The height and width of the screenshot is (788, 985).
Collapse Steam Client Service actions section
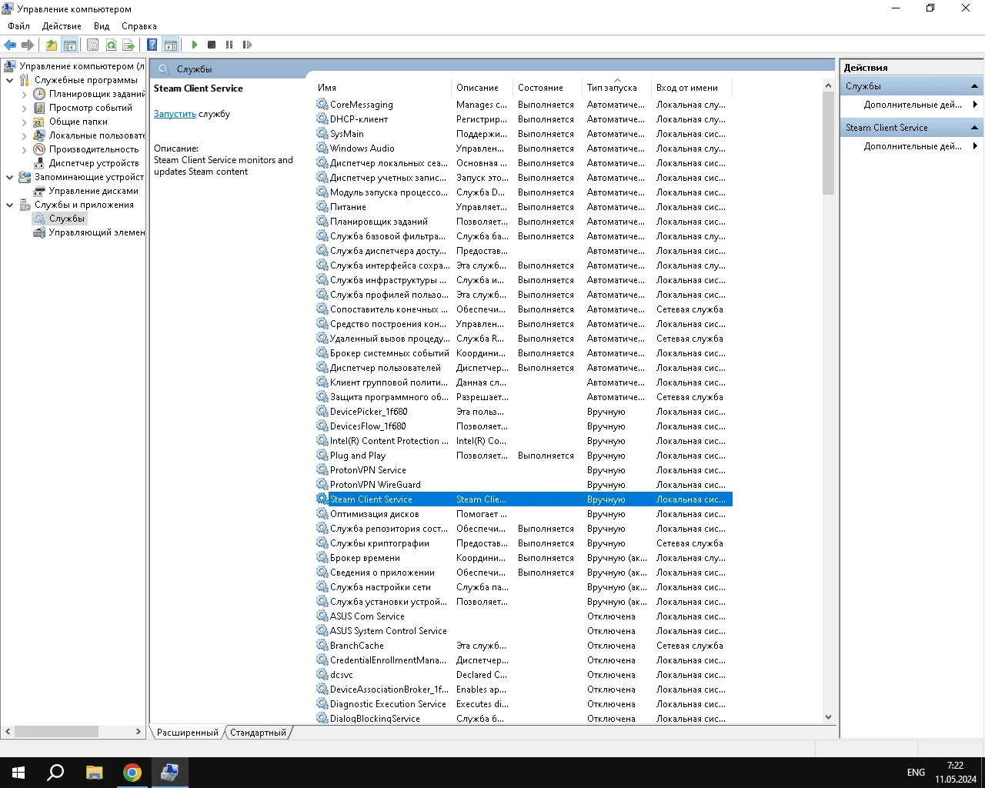[974, 128]
